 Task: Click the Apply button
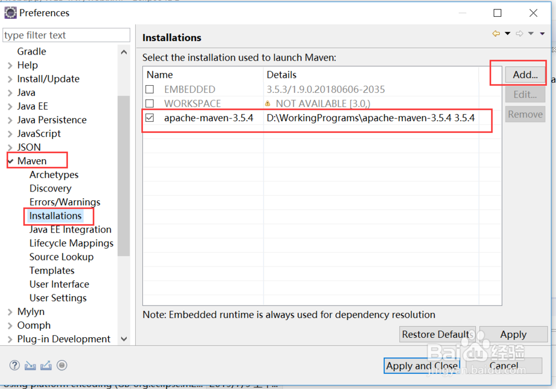tap(513, 334)
